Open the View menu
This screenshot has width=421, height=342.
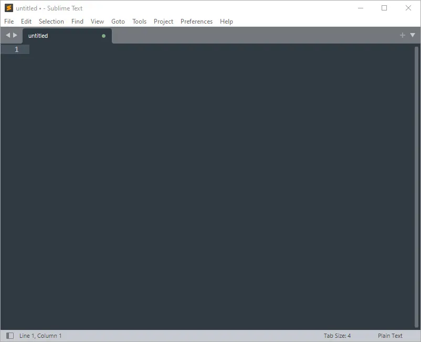(x=97, y=22)
